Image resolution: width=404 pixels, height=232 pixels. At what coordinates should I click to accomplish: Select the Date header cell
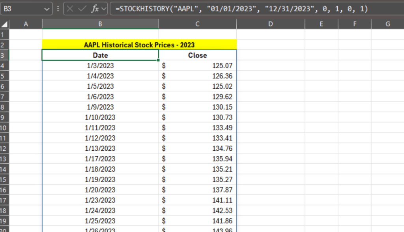click(x=100, y=55)
